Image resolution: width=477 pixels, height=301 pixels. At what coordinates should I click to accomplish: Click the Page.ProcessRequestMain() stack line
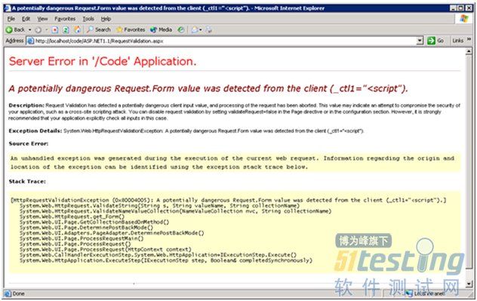click(x=82, y=238)
